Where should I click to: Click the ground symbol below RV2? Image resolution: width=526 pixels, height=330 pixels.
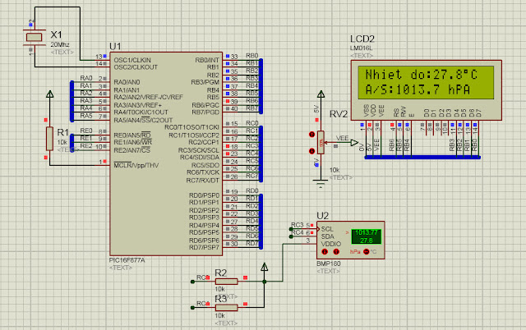click(x=321, y=183)
